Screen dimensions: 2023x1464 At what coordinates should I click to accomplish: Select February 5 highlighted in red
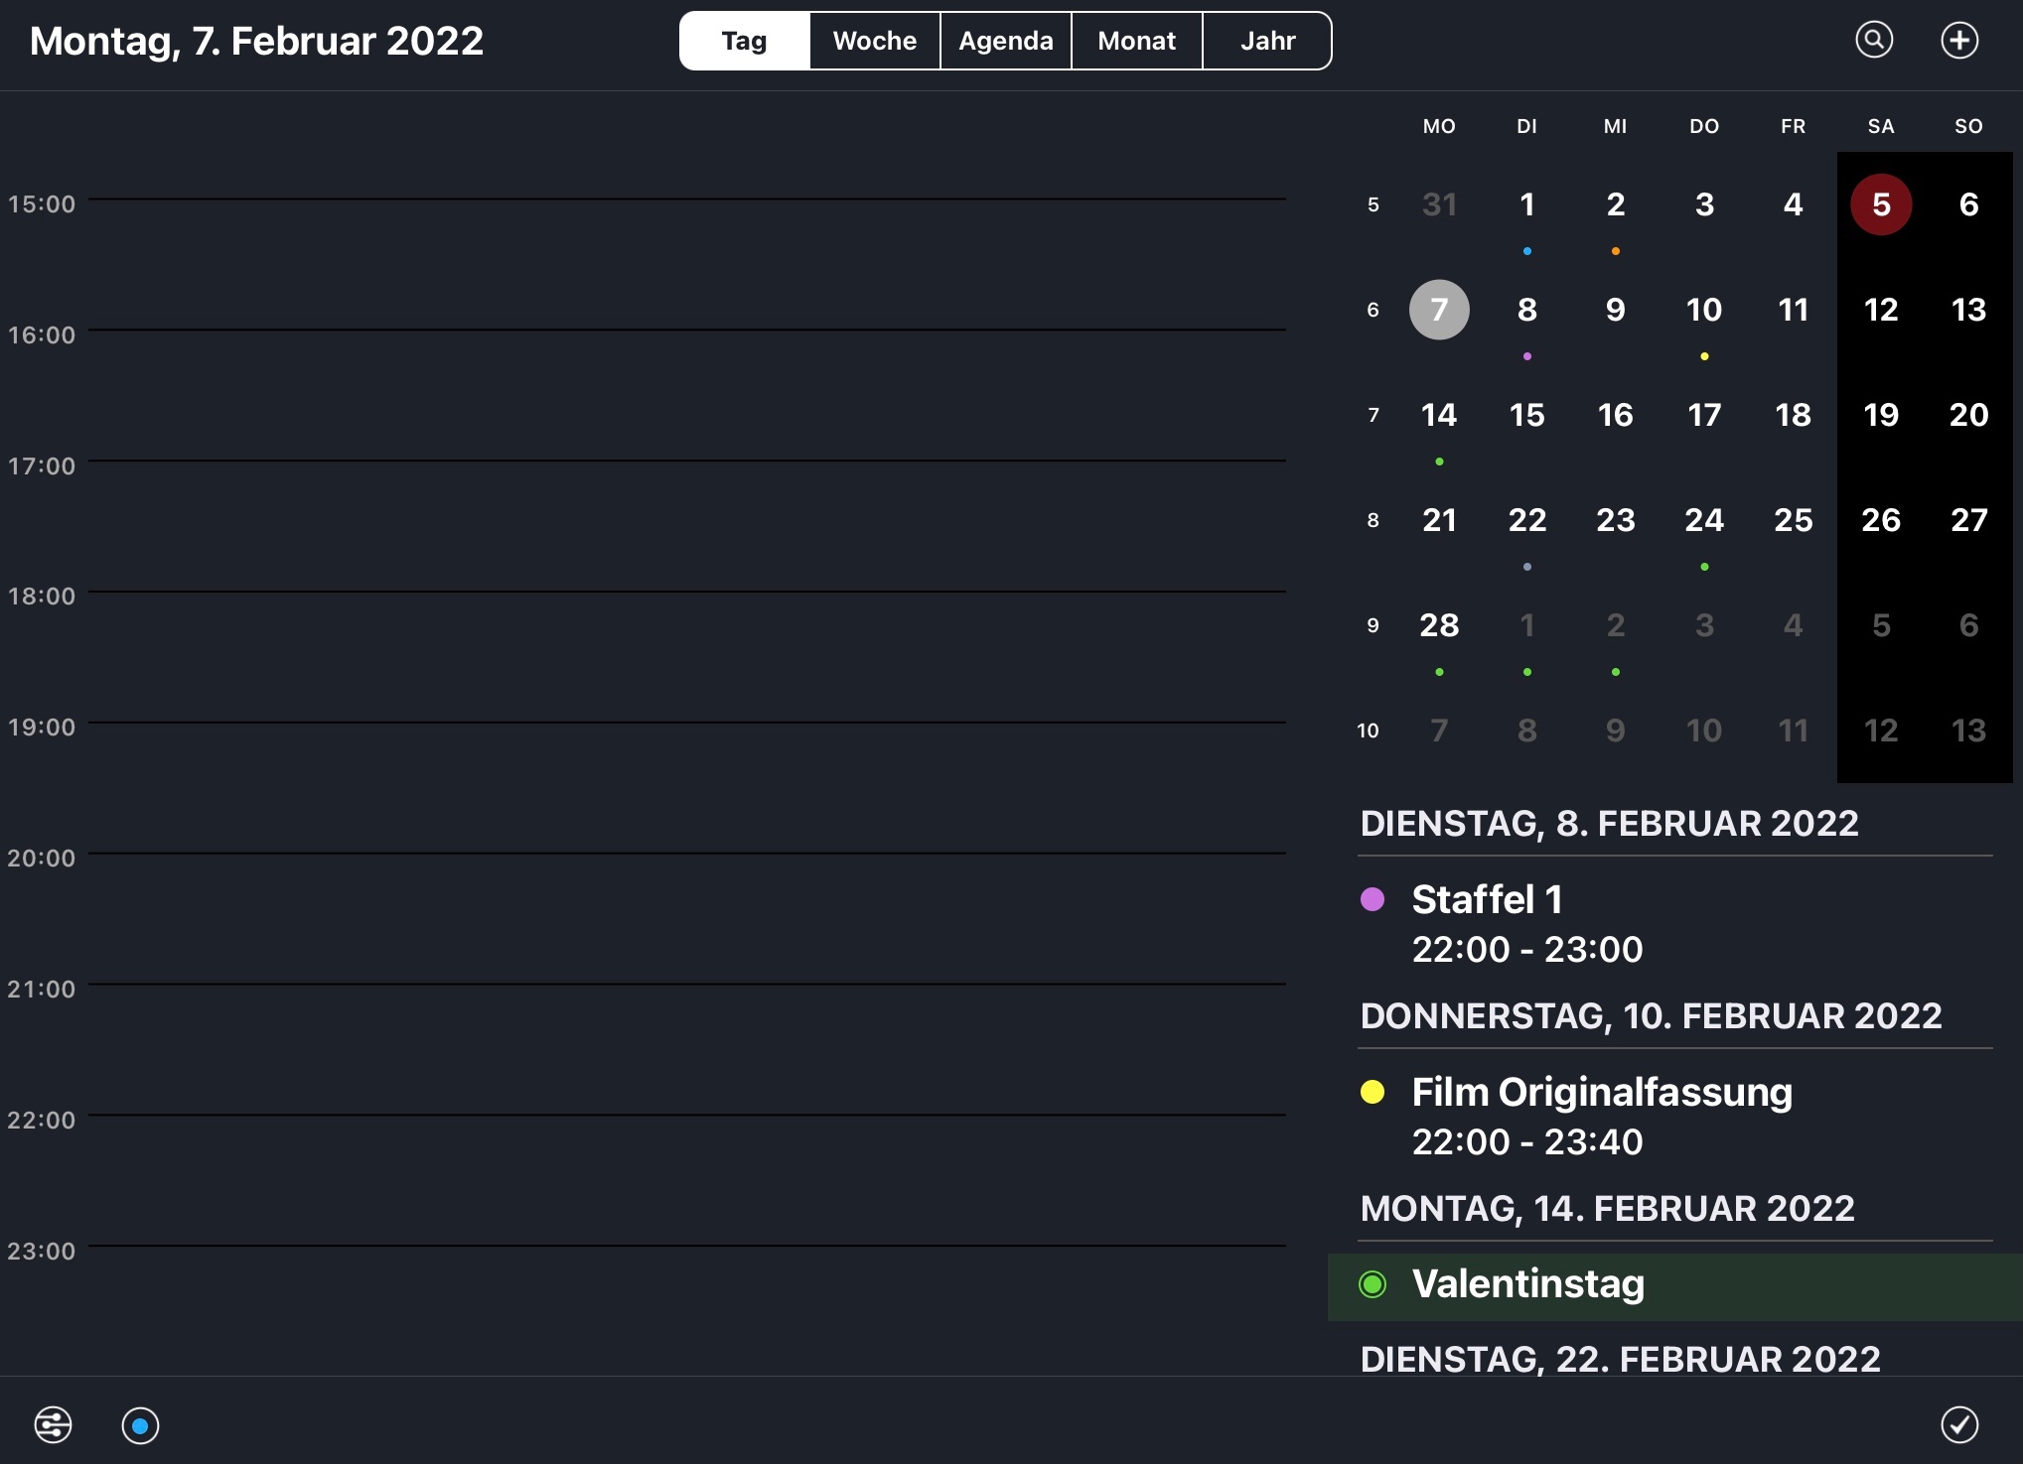[1880, 204]
